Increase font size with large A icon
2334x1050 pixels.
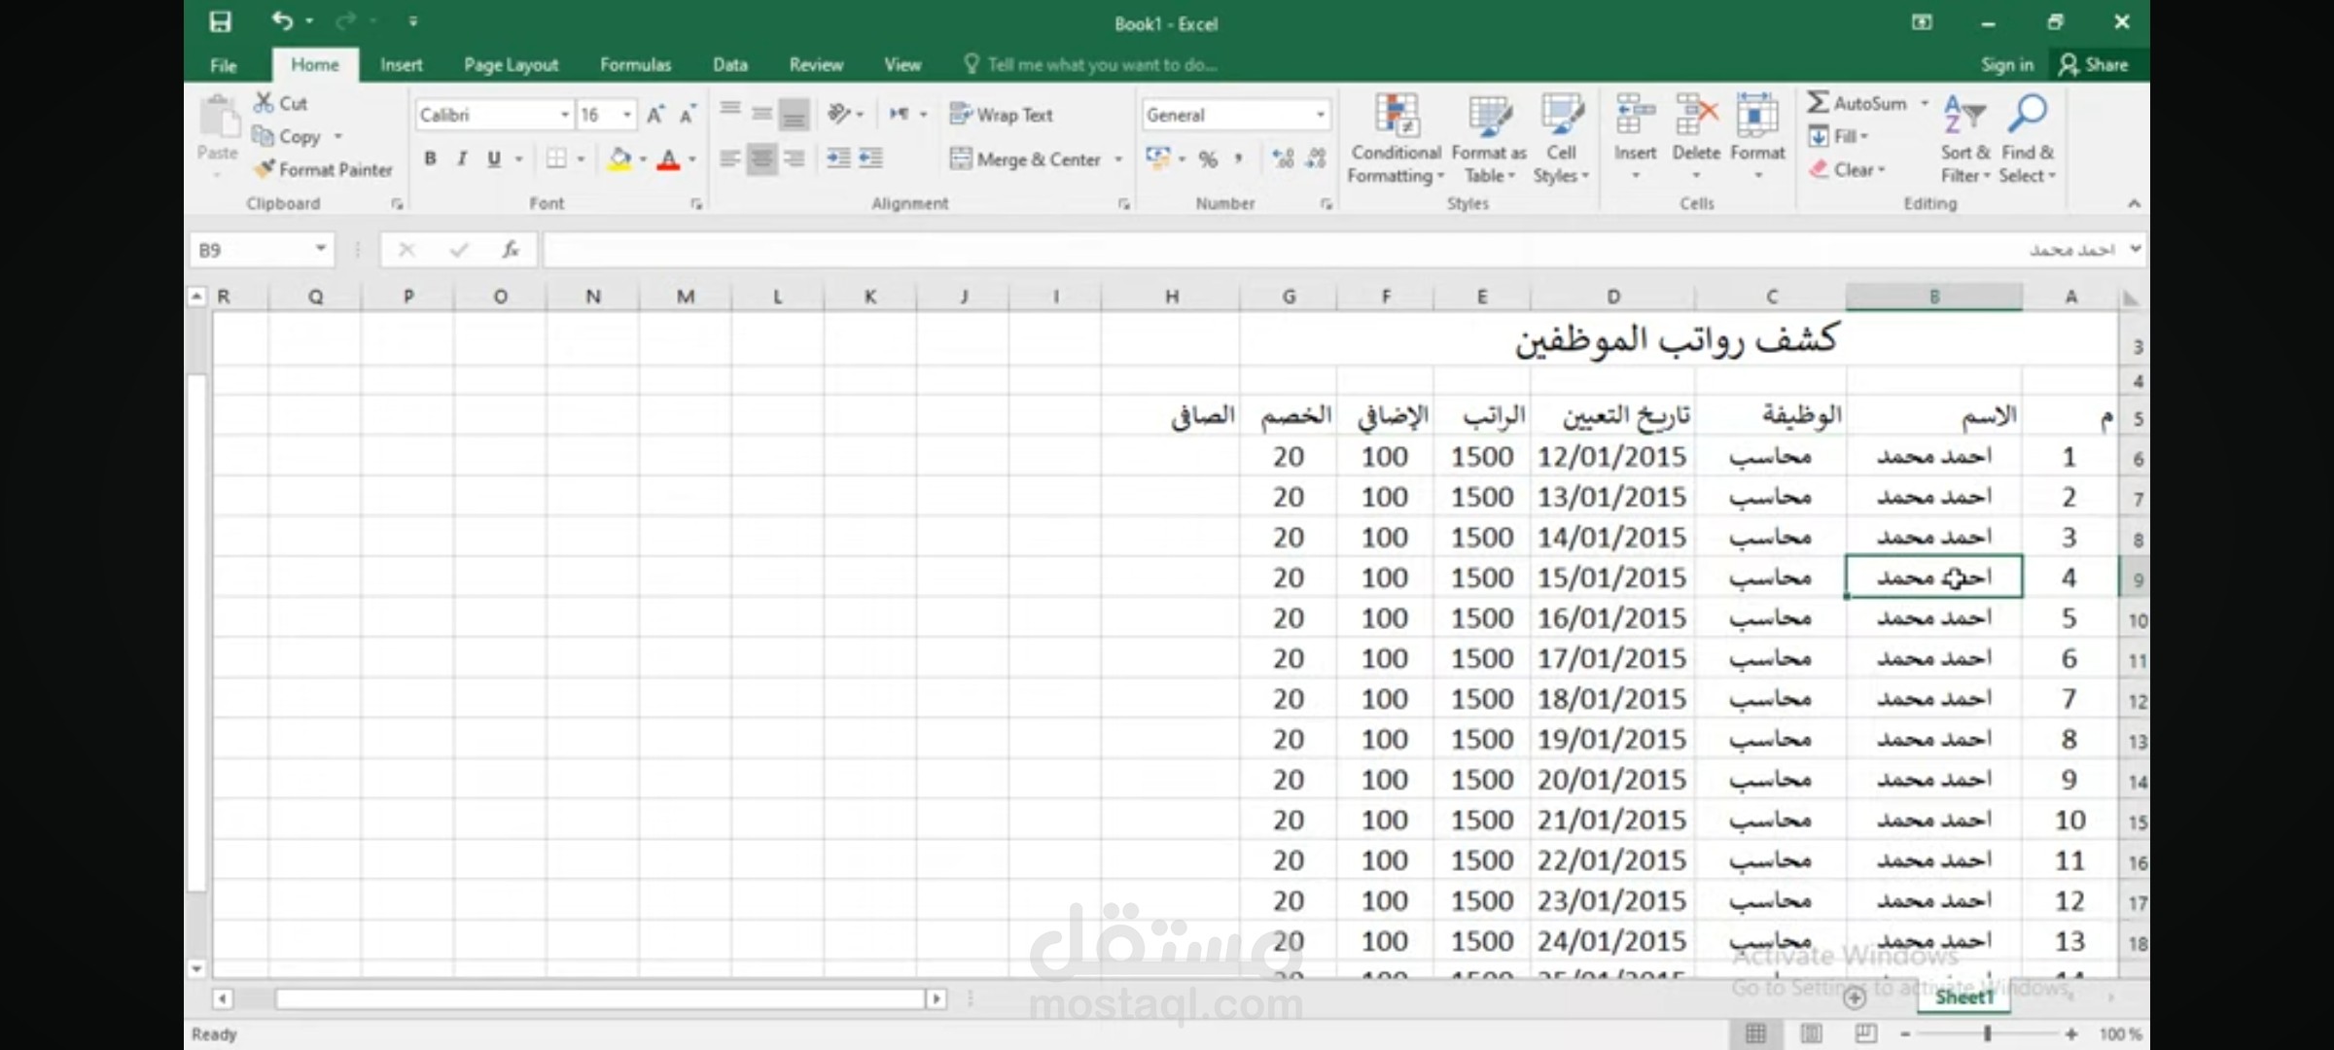coord(655,115)
